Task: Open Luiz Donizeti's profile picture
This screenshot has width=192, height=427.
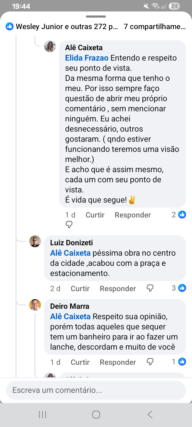Action: 35,241
